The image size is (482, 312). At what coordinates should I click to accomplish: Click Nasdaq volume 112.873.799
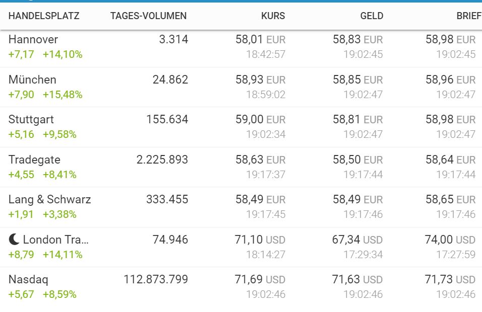coord(156,280)
